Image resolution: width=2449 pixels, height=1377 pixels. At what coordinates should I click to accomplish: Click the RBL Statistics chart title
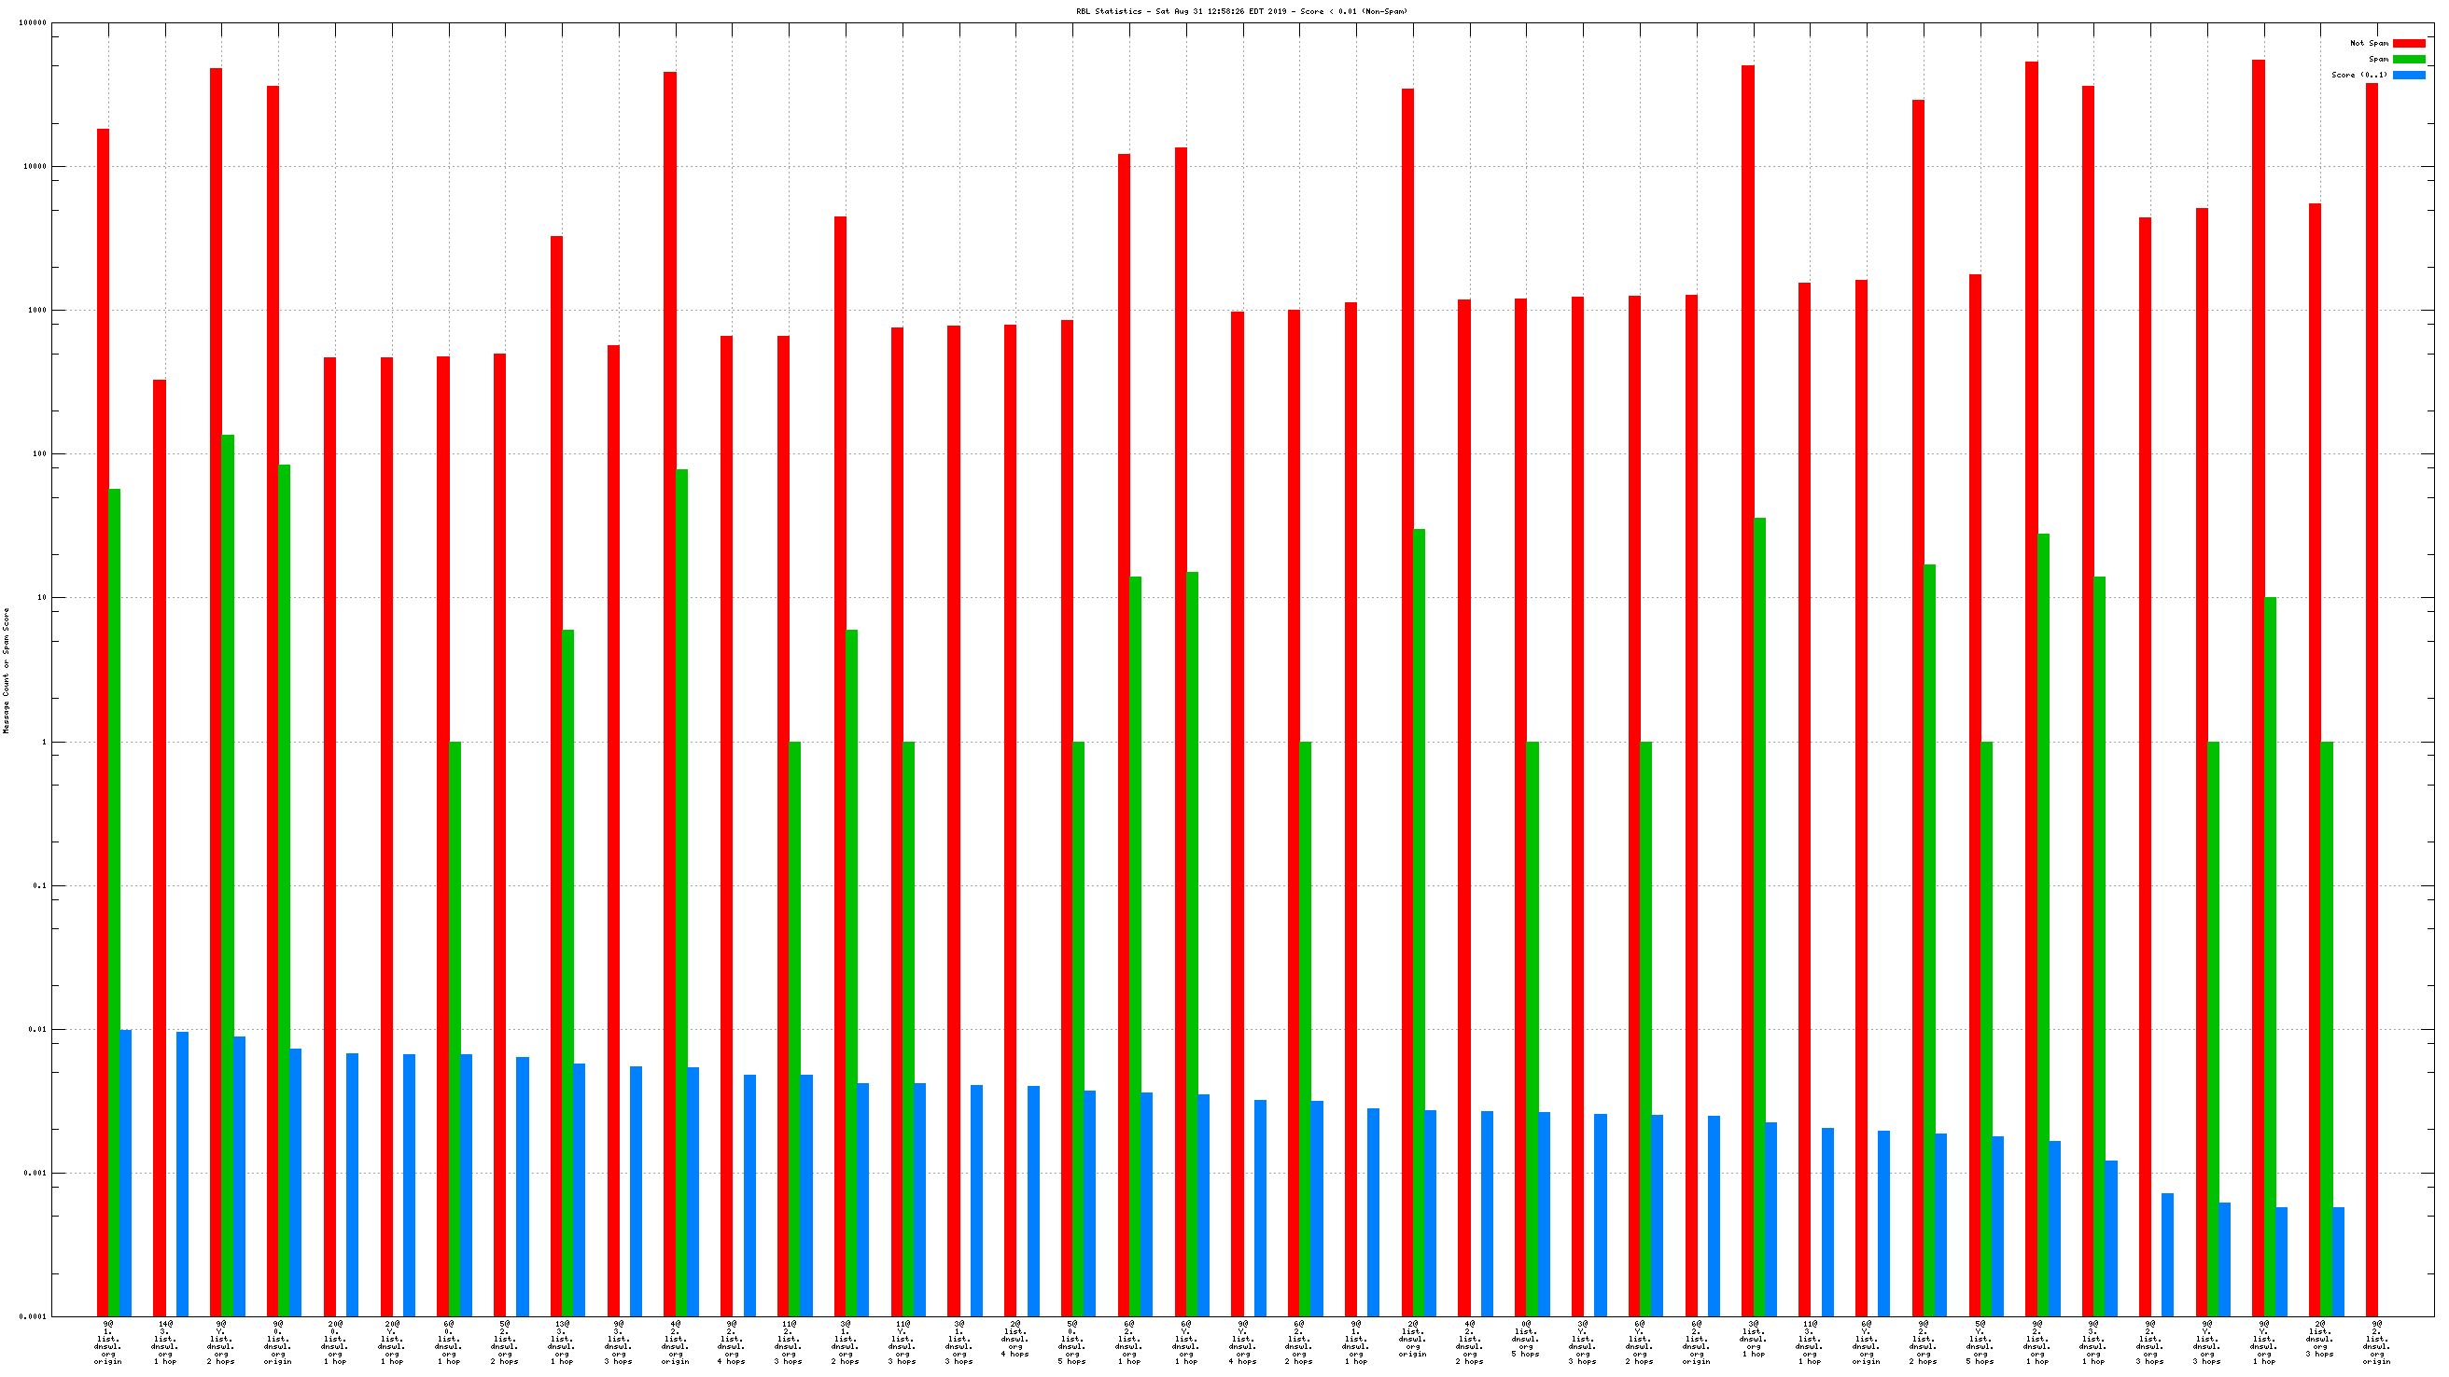tap(1240, 11)
